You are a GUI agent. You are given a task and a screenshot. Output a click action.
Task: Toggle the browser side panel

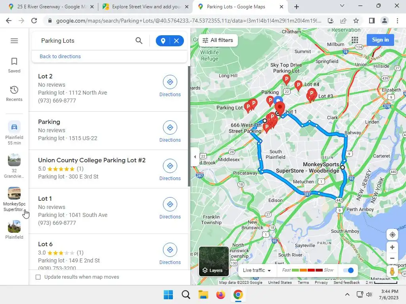[372, 21]
